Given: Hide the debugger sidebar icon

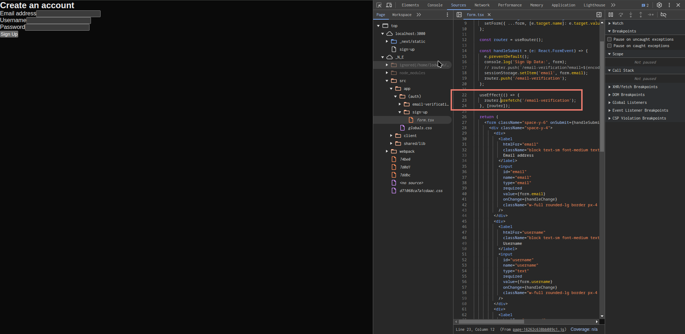Looking at the screenshot, I should 599,15.
